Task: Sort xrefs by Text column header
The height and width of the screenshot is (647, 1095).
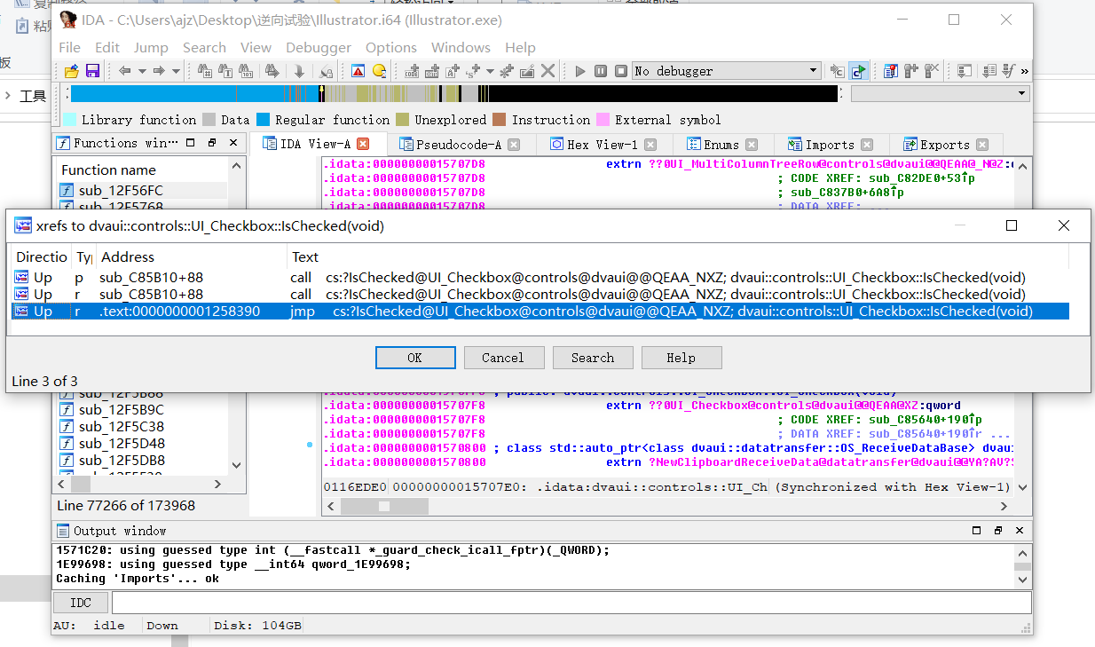Action: point(678,256)
